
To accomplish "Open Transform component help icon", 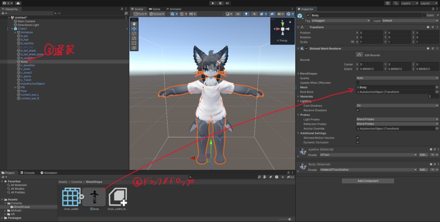I will pyautogui.click(x=428, y=27).
